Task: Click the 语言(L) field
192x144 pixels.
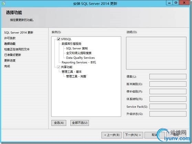Action: click(x=168, y=76)
